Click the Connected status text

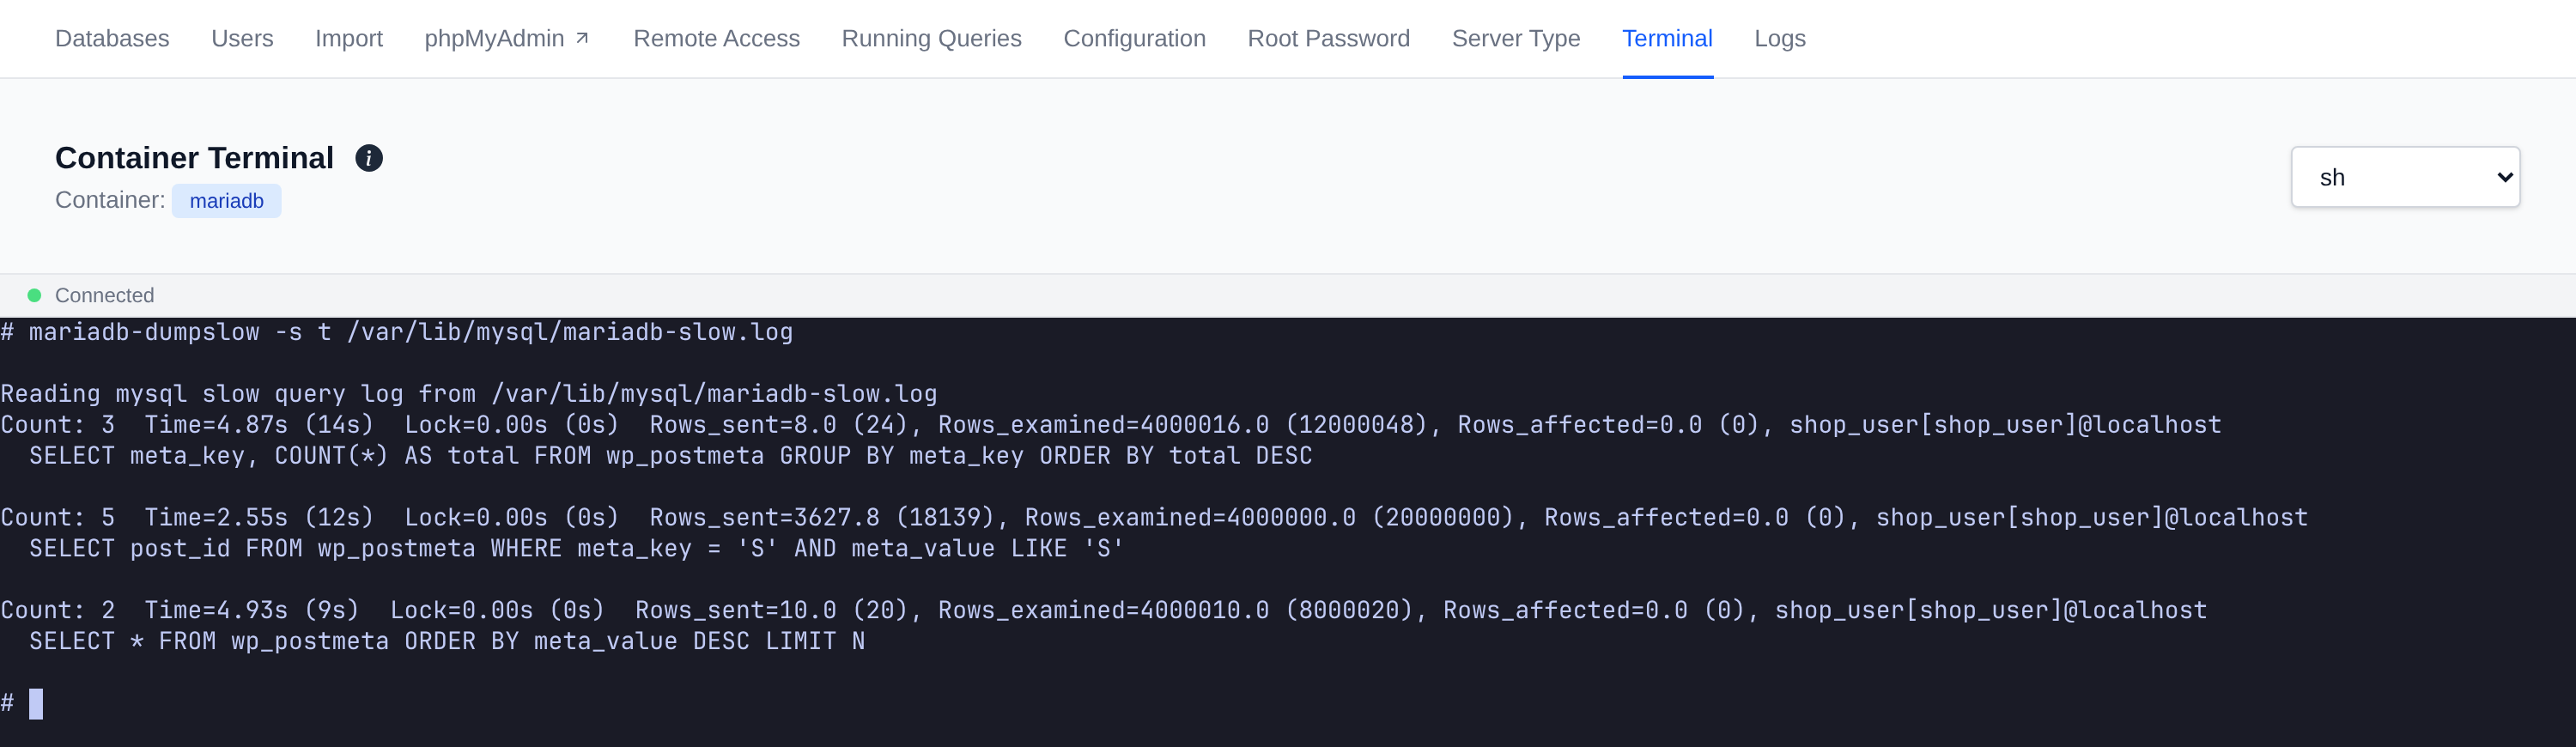tap(104, 295)
